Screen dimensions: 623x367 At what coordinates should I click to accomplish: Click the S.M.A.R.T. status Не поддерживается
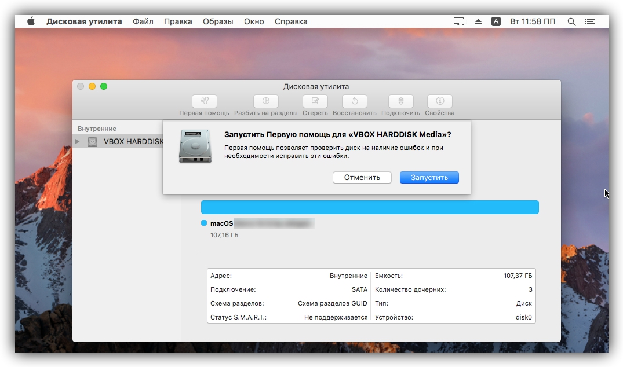point(336,317)
